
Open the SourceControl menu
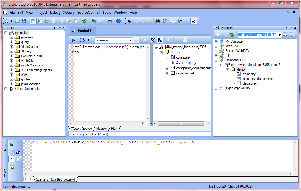88,13
